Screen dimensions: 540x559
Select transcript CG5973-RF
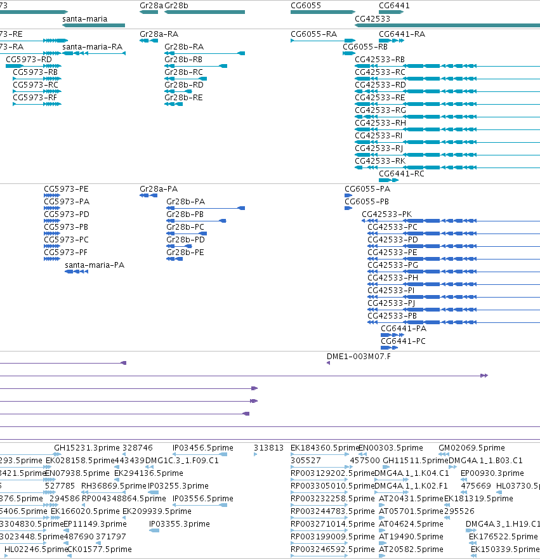37,104
